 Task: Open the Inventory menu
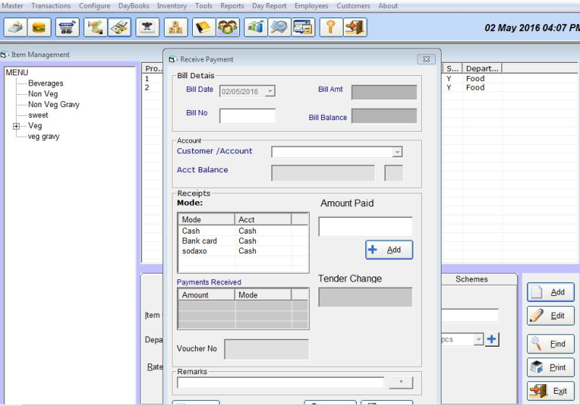tap(172, 6)
